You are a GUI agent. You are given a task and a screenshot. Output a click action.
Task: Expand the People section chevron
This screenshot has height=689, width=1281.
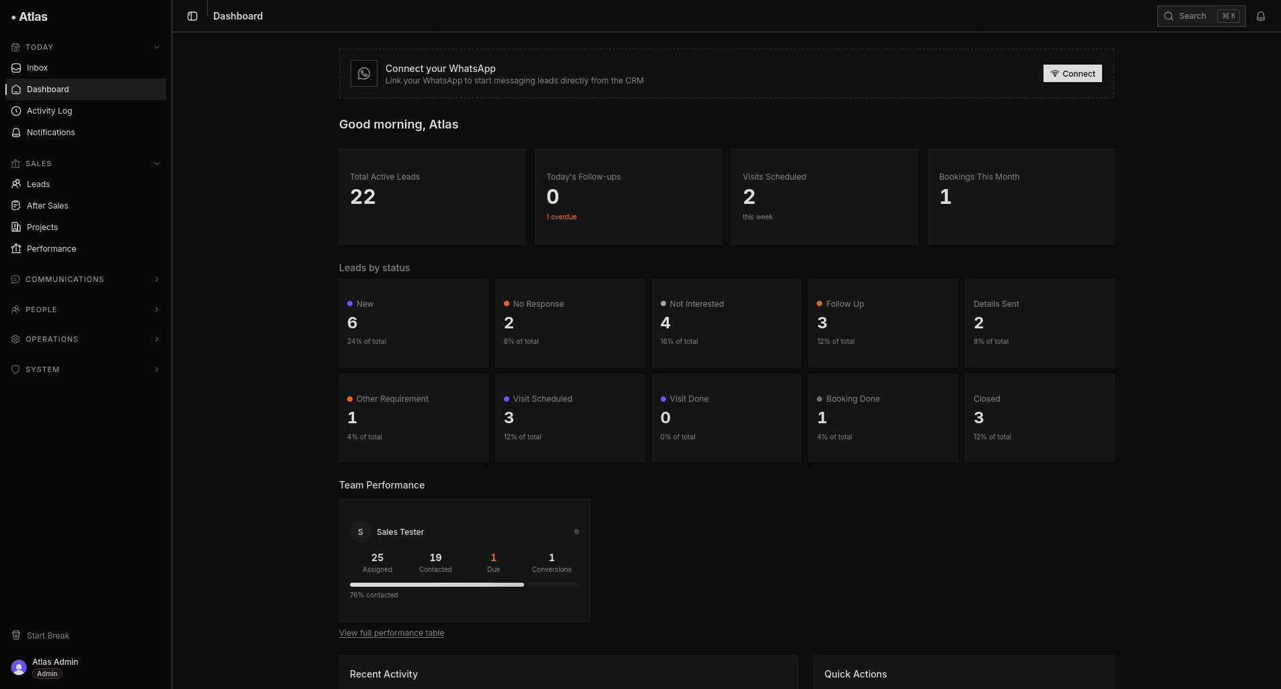coord(157,310)
